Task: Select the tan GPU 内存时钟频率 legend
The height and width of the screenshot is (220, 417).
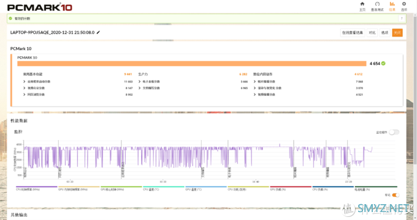Action: 78,188
